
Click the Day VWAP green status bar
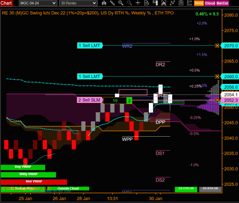23,167
